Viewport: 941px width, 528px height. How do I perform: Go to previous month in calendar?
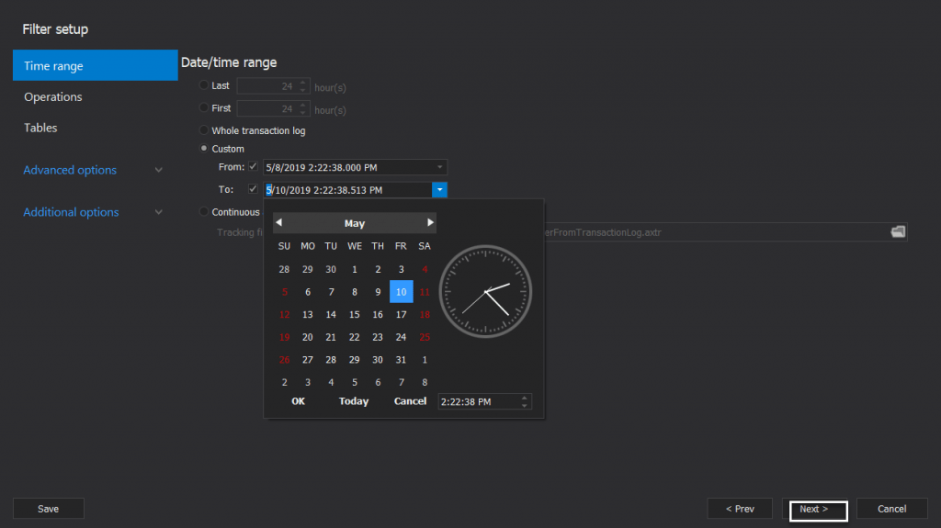pos(279,222)
